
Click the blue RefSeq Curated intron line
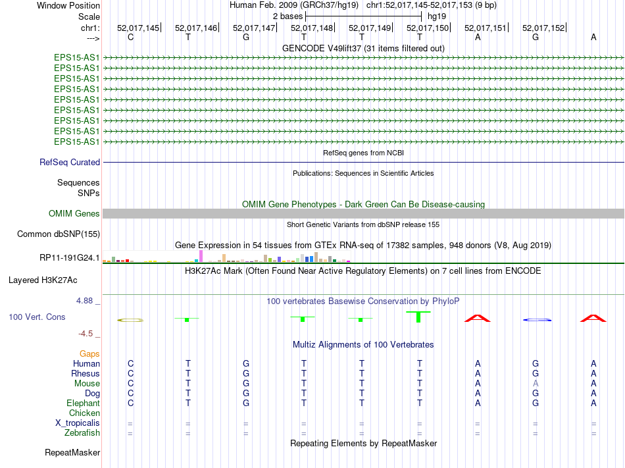(363, 162)
